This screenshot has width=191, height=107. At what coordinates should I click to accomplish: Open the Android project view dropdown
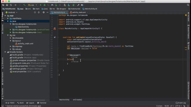pos(11,12)
